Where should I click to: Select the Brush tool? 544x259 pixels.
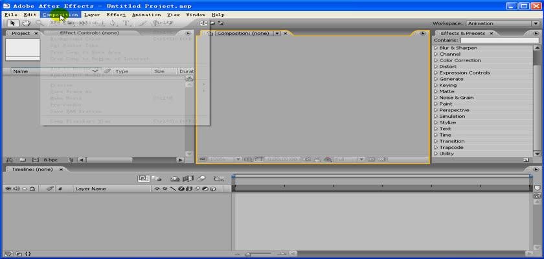point(142,23)
